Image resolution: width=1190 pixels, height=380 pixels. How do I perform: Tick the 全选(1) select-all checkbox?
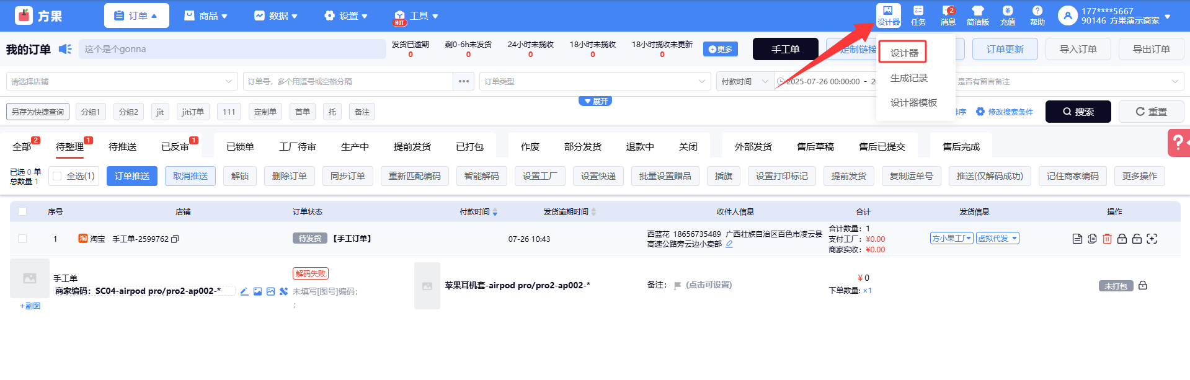click(58, 176)
